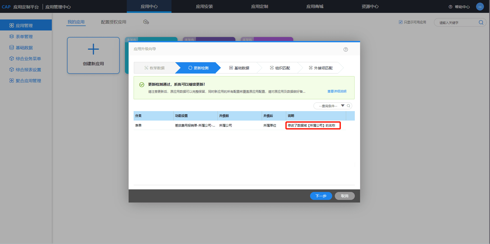Toggle 只显示可用应用 checkbox
The image size is (490, 244).
tap(401, 22)
